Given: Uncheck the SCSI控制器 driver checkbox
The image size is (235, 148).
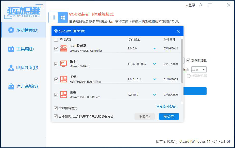Looking at the screenshot, I should click(56, 48).
